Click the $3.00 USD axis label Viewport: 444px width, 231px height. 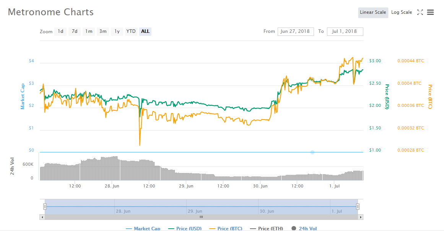point(375,61)
